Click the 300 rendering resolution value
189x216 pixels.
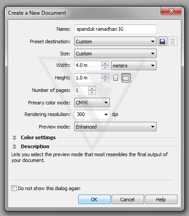(81, 114)
